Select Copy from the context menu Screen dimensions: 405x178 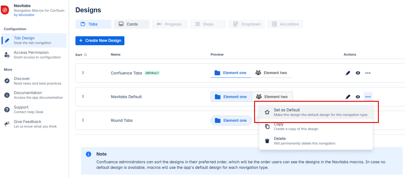pos(279,126)
